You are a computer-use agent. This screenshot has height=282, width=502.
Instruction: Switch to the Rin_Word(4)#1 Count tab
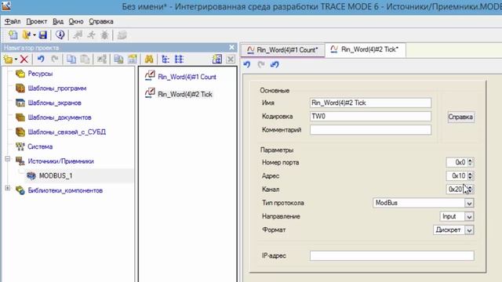282,50
